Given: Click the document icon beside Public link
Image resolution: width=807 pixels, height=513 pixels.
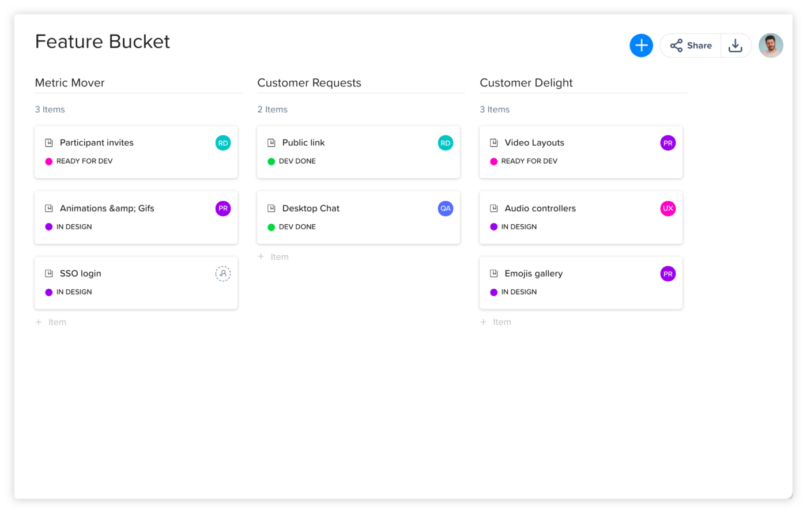Looking at the screenshot, I should pos(271,143).
